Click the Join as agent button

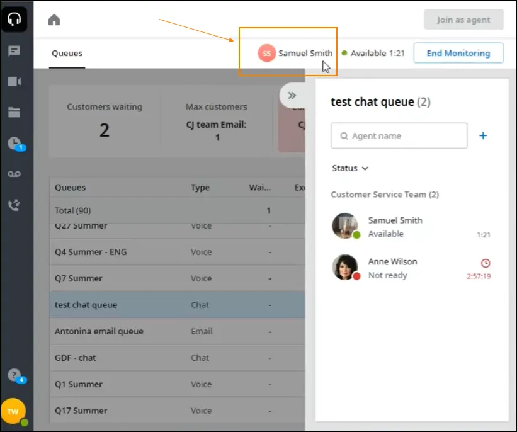(x=463, y=20)
